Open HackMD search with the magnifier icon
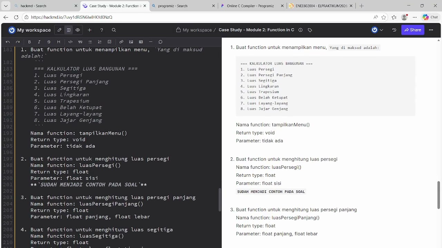 [x=114, y=30]
